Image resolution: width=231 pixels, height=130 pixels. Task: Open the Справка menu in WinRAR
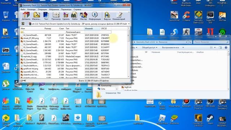[77, 9]
